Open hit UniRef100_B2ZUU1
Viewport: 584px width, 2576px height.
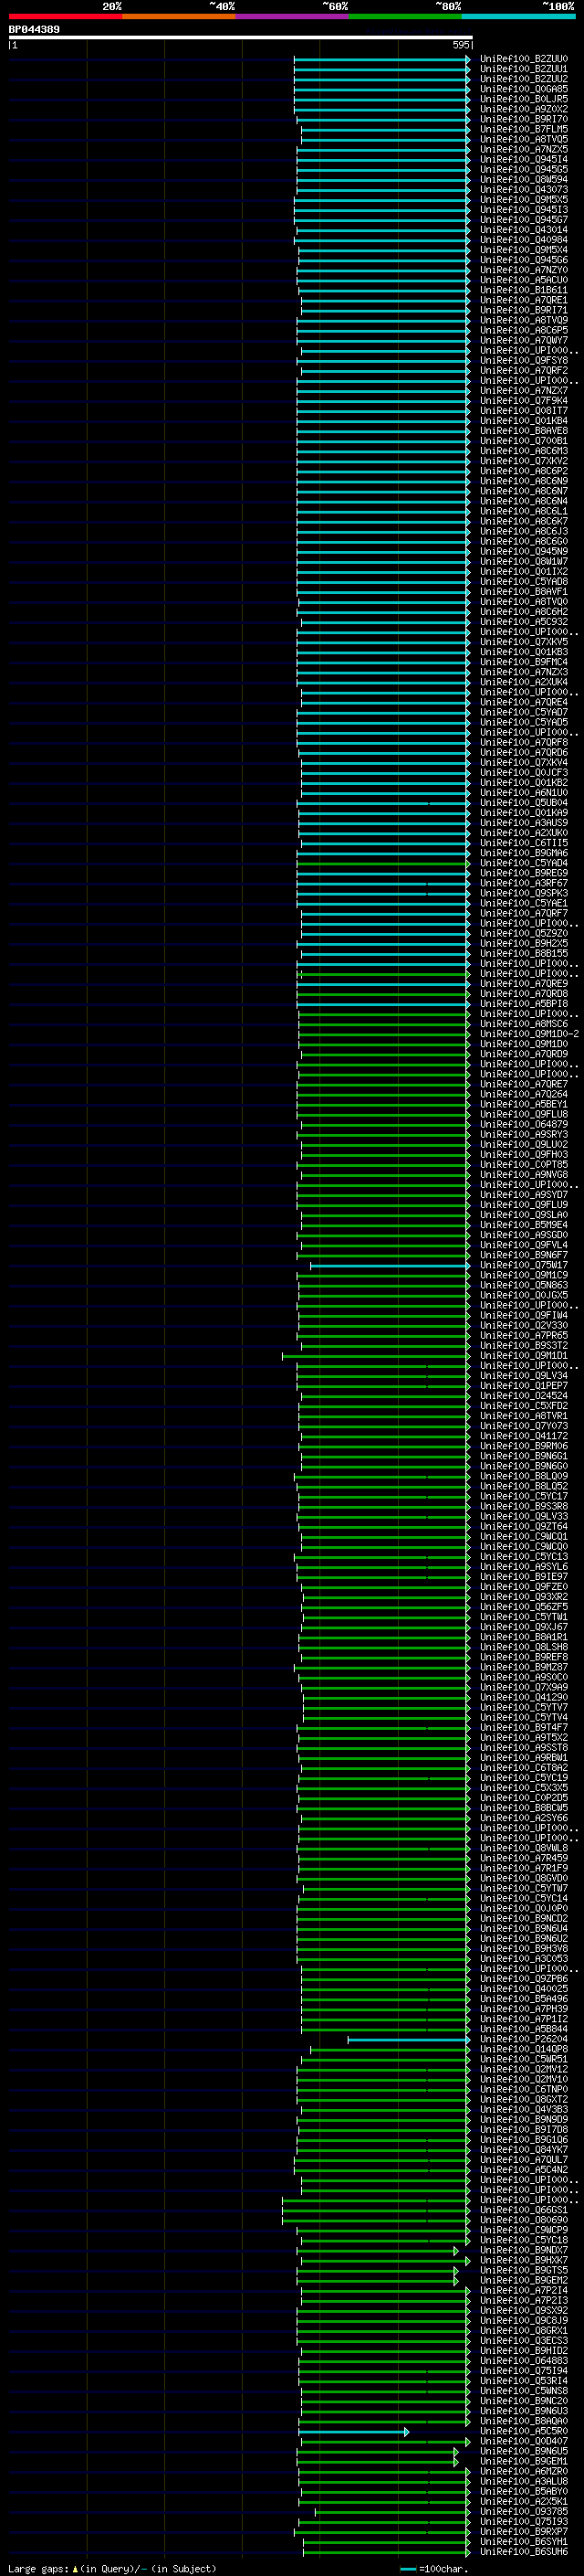point(523,69)
